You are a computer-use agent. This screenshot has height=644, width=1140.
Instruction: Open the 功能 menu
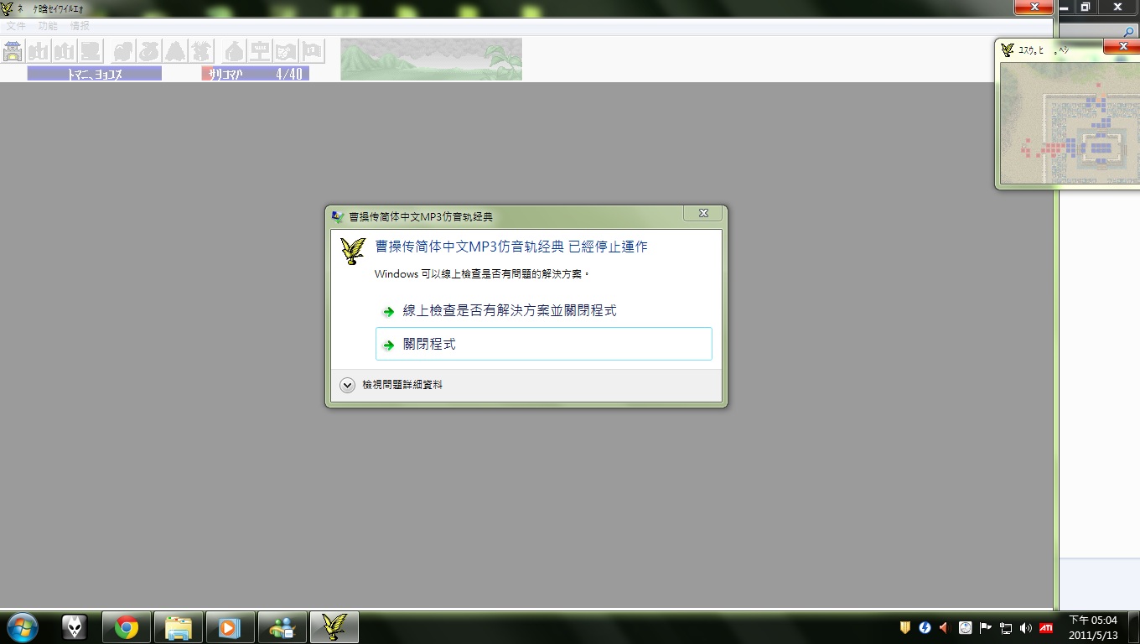coord(48,26)
